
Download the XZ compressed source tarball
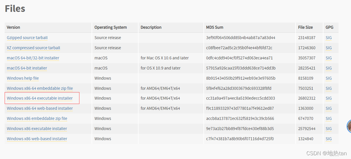point(34,48)
